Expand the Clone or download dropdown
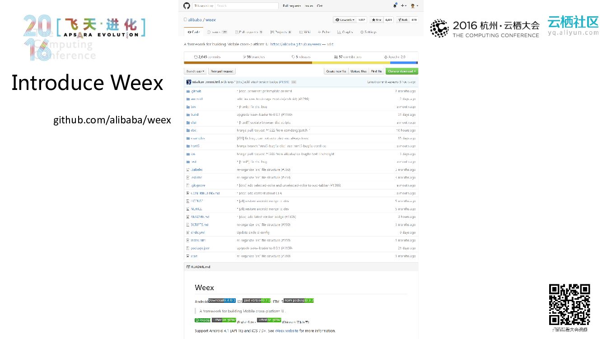This screenshot has height=339, width=602. click(x=401, y=71)
